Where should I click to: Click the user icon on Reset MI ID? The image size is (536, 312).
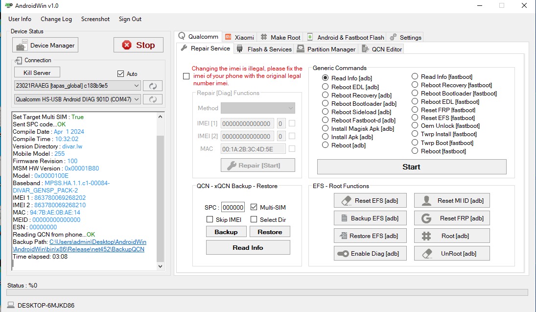426,200
